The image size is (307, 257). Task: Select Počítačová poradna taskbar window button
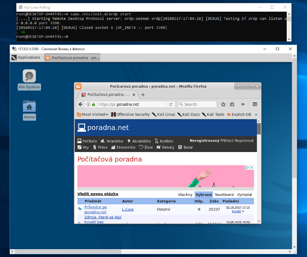[73, 57]
